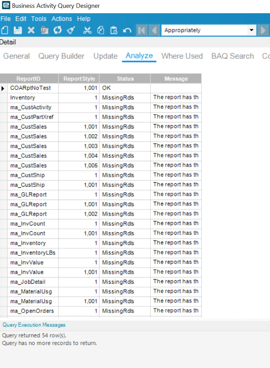Open the Edit menu
This screenshot has height=368, width=270.
[x=21, y=19]
